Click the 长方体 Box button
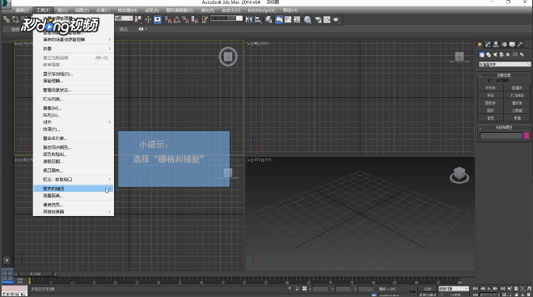 (490, 87)
